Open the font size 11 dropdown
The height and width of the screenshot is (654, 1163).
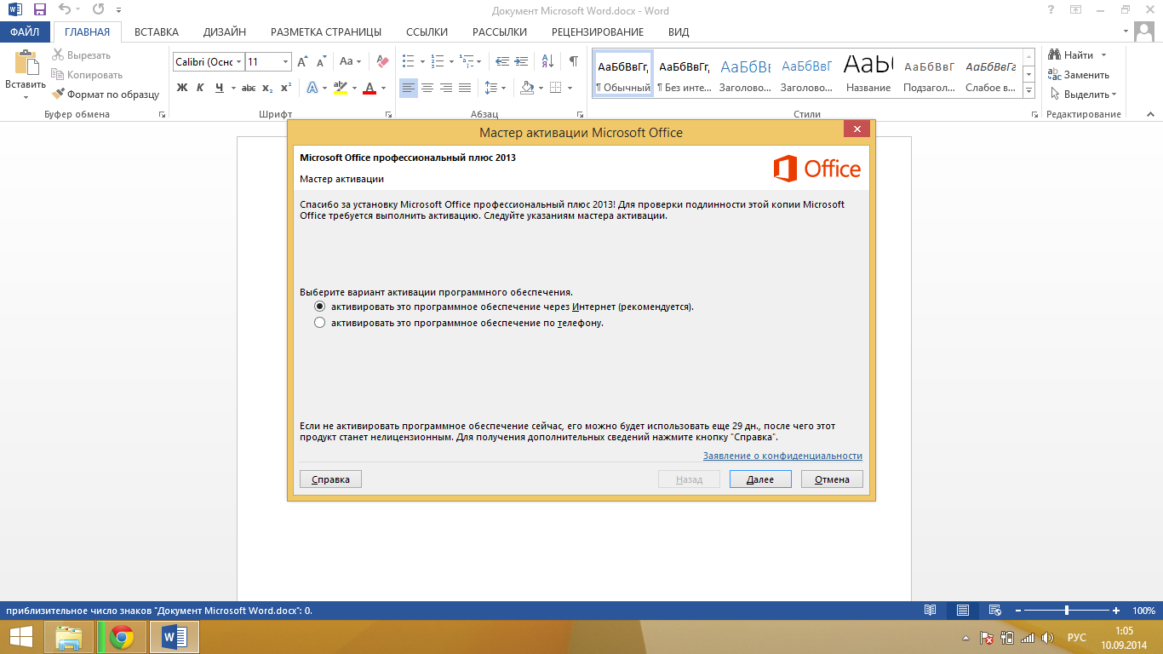click(285, 61)
